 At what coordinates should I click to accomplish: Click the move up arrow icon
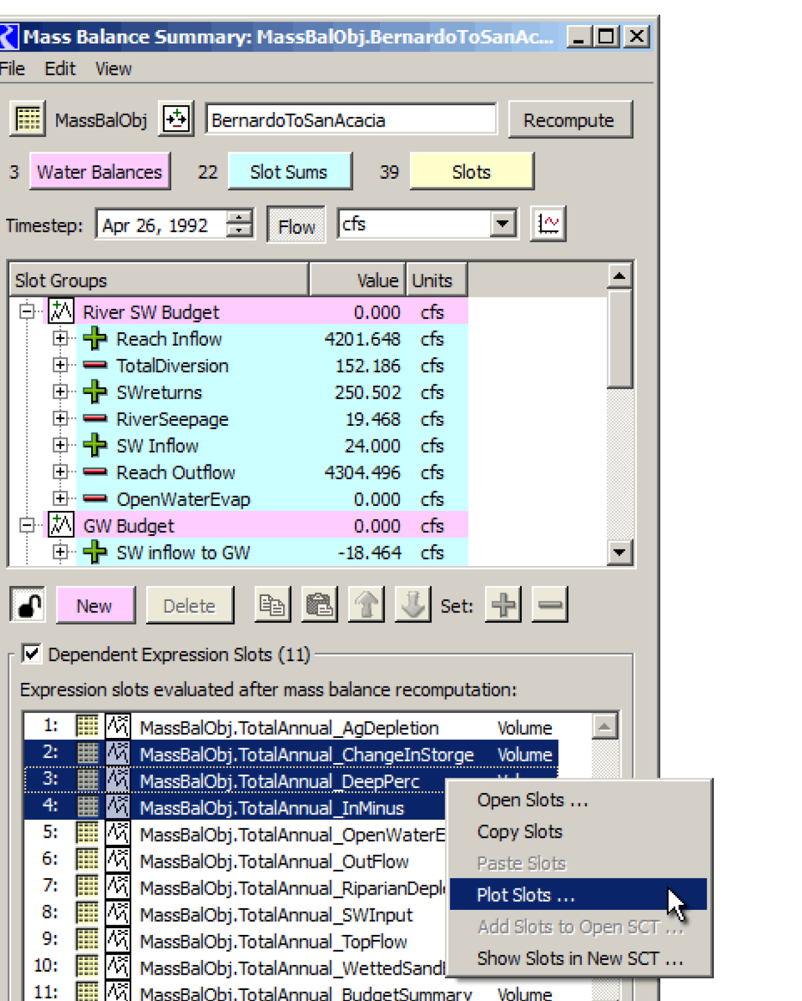pos(366,606)
